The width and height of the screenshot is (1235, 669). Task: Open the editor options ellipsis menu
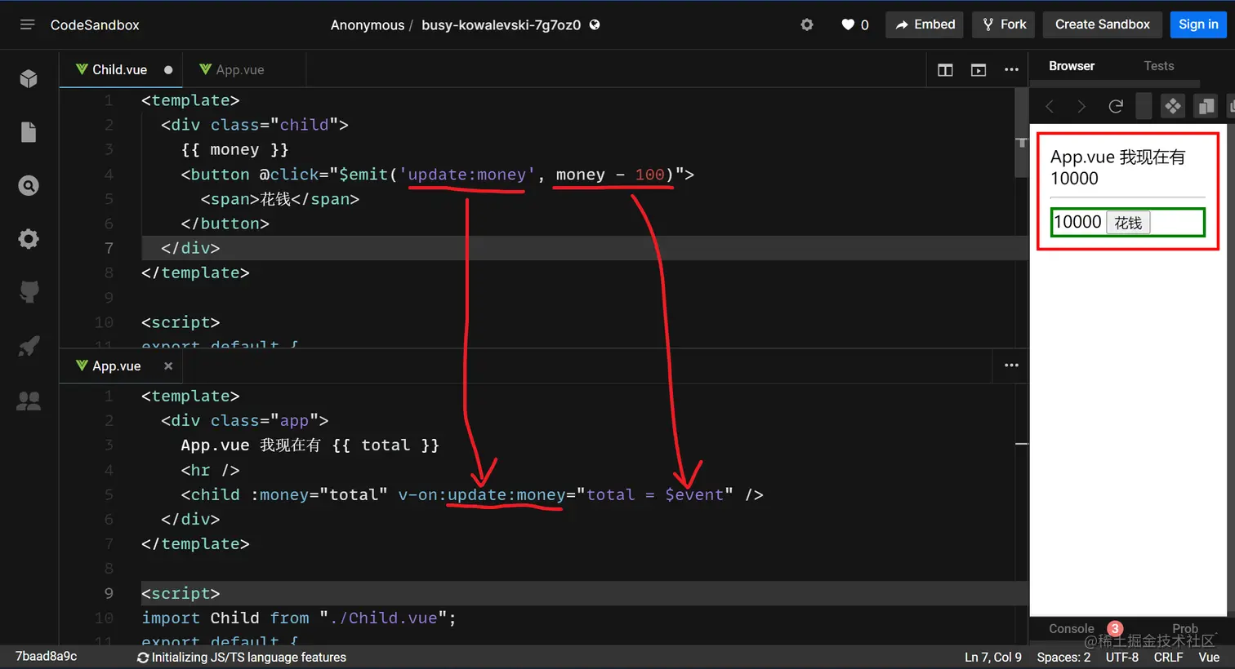click(x=1011, y=70)
